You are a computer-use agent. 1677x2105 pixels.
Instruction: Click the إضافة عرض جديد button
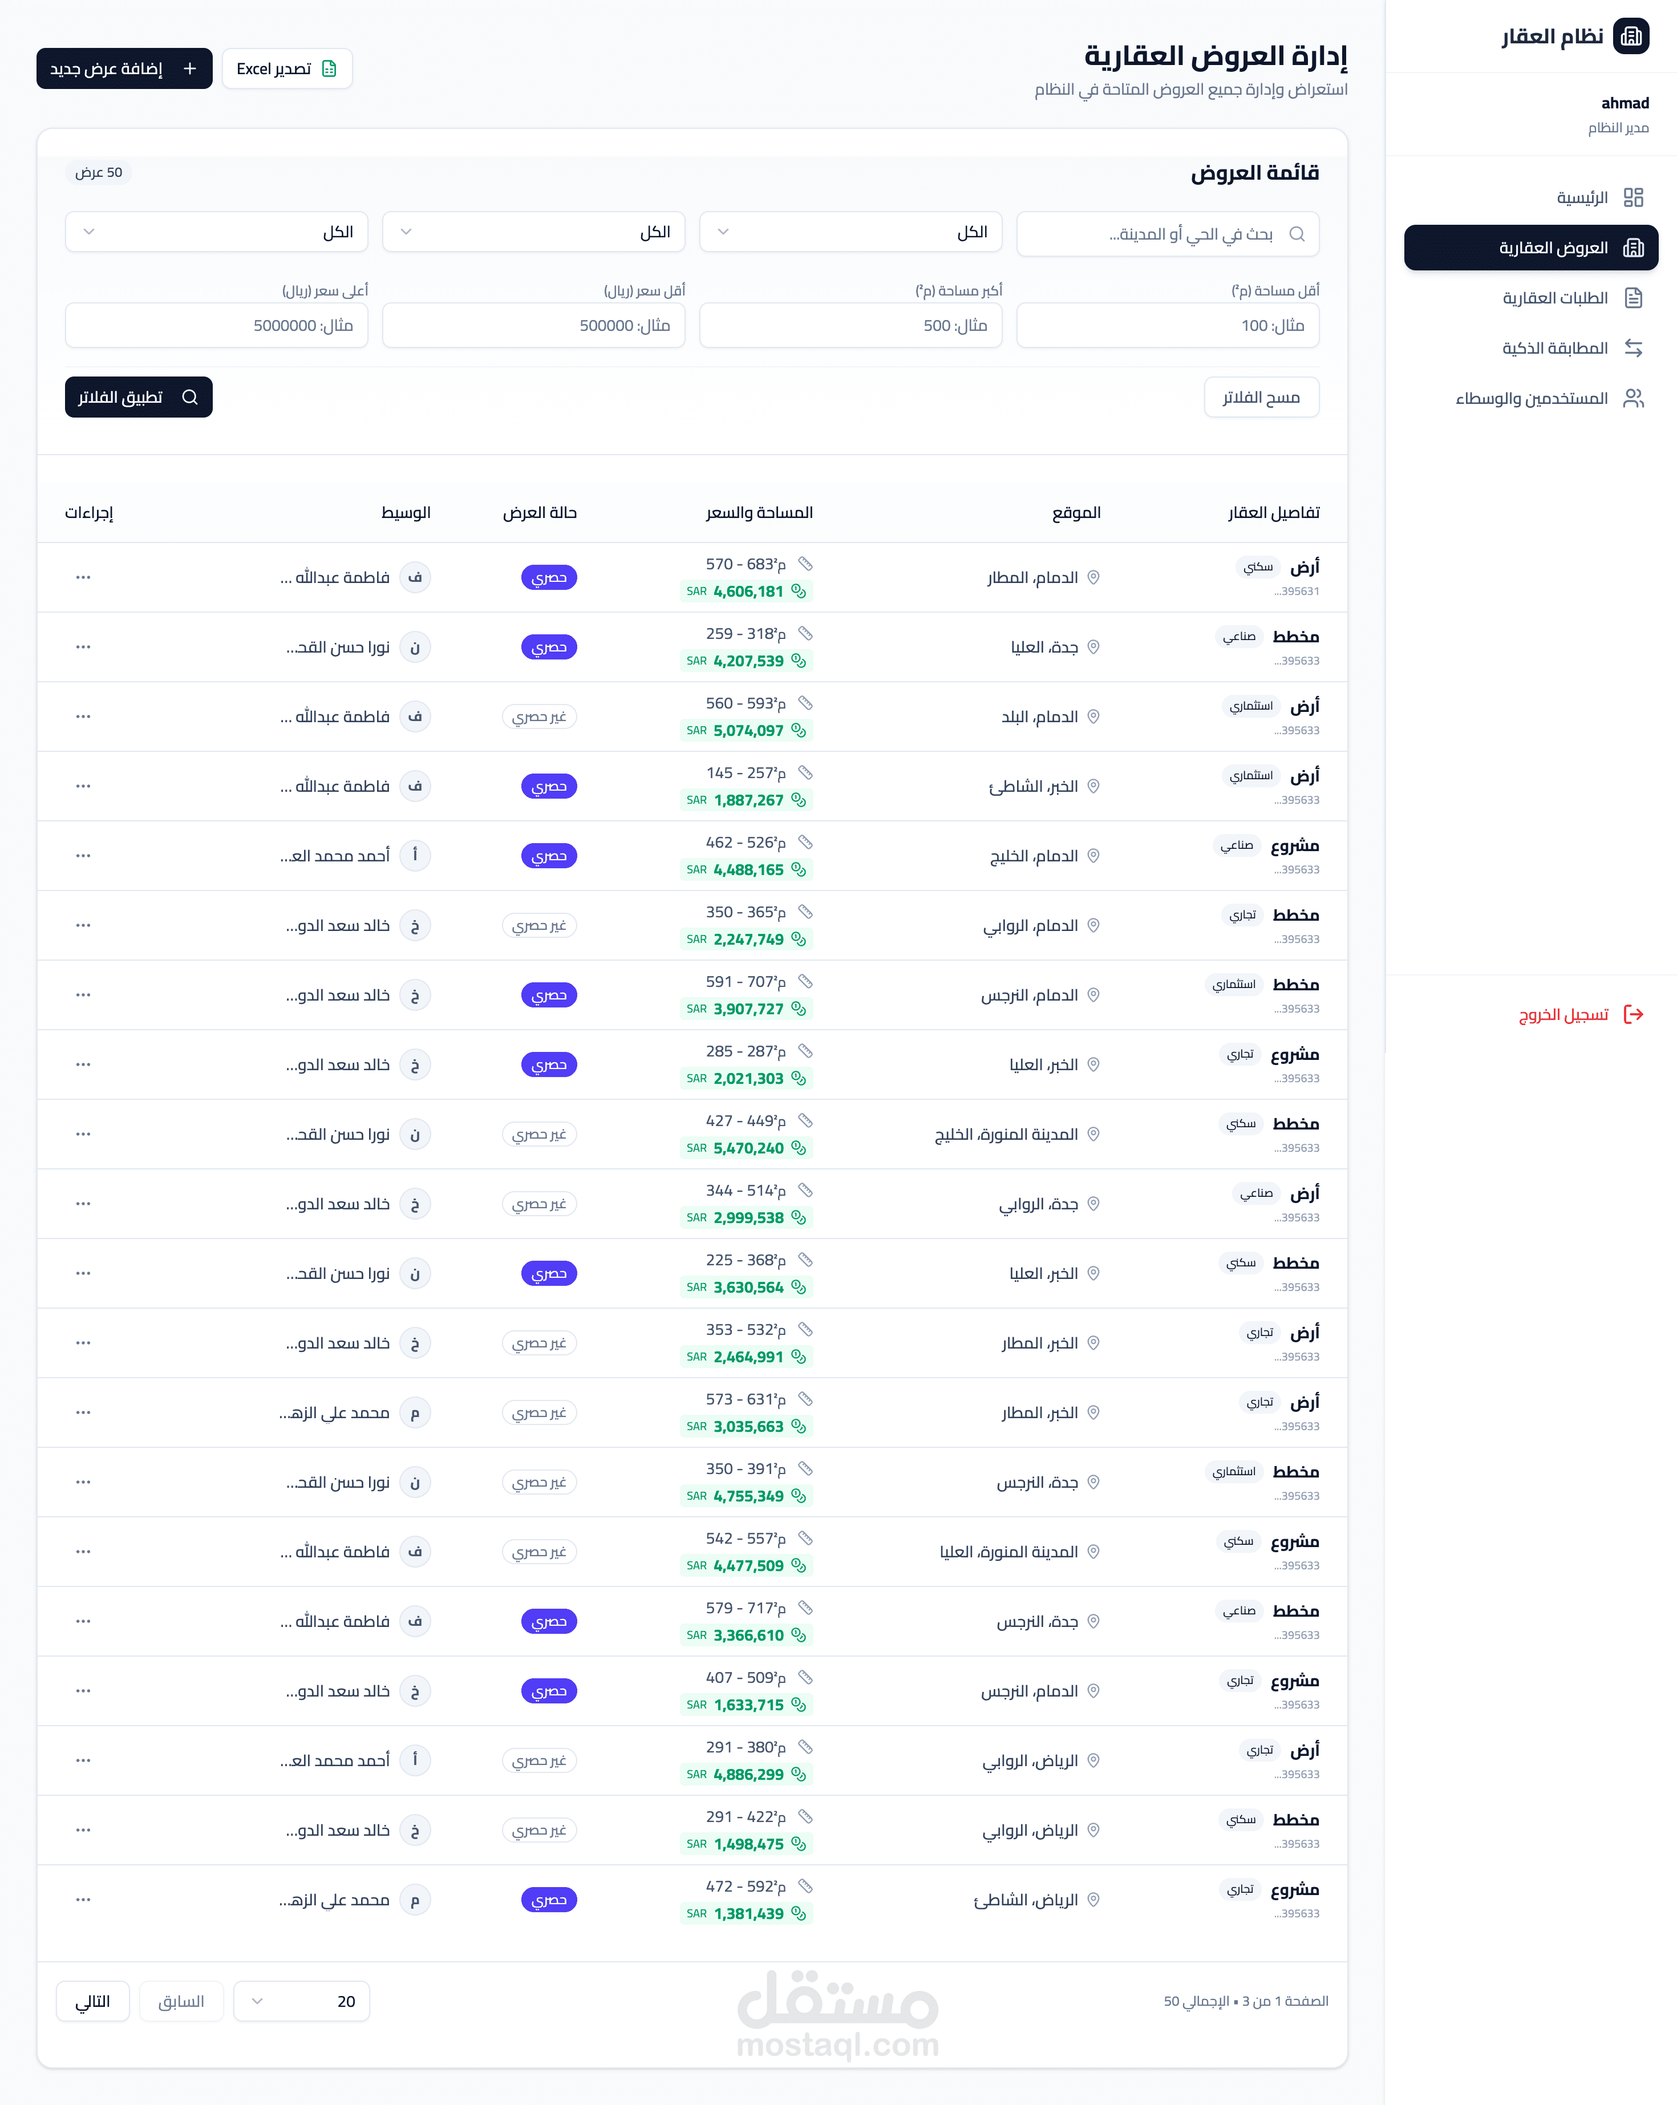point(124,68)
